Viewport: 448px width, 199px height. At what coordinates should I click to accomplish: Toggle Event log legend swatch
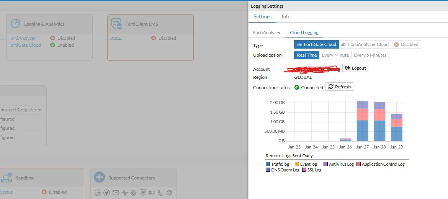point(297,164)
